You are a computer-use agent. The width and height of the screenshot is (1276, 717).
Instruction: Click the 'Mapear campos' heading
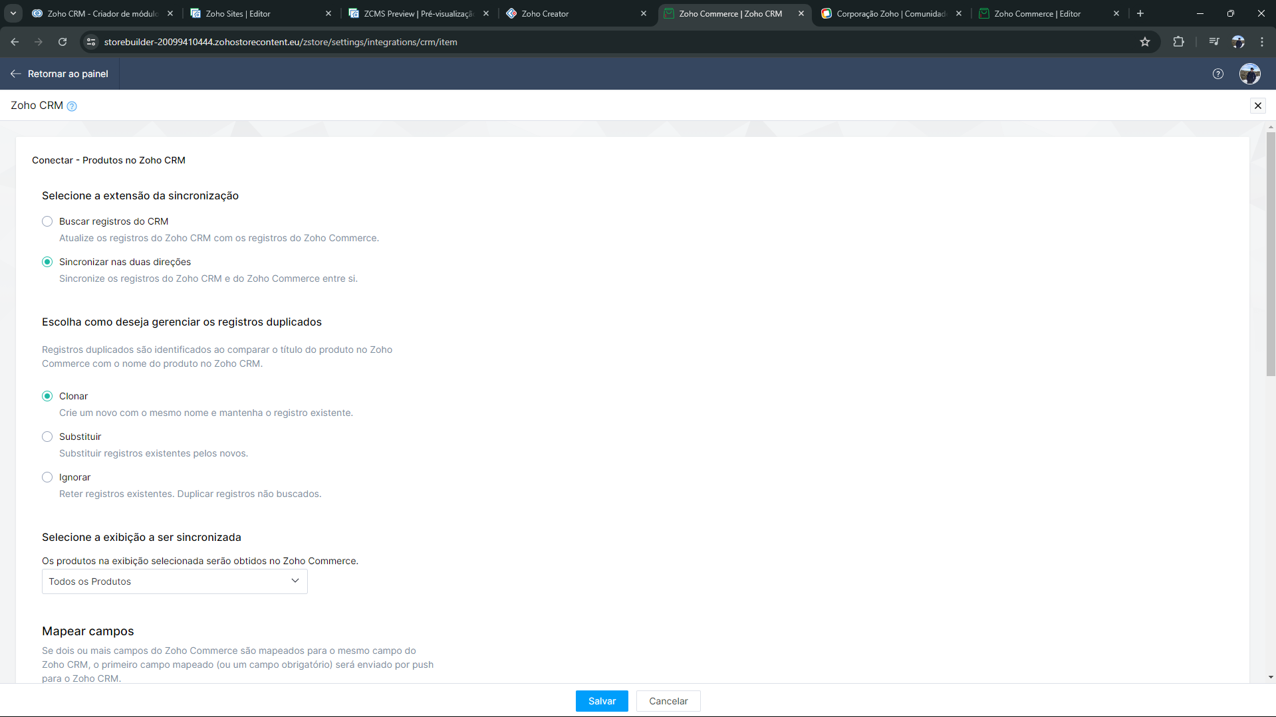point(88,631)
